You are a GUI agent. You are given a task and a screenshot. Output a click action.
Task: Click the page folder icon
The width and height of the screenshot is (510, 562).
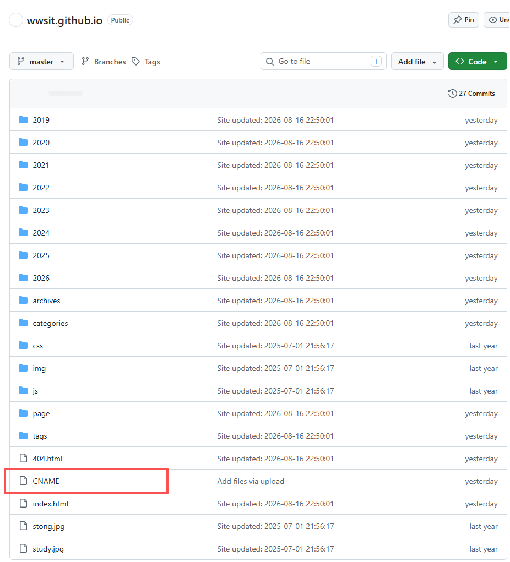pos(23,413)
